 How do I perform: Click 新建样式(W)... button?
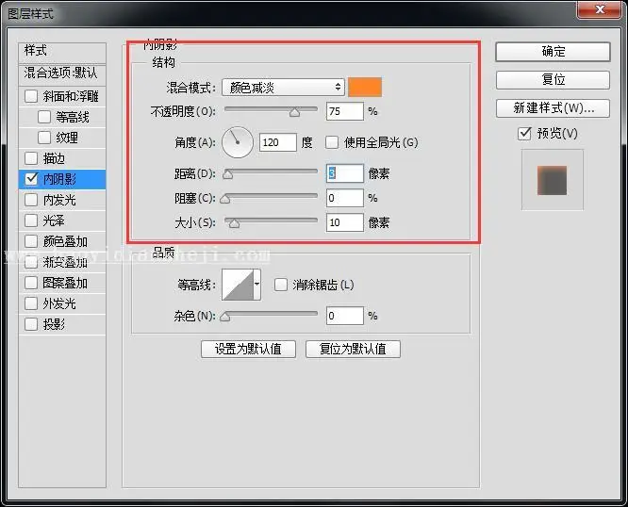pyautogui.click(x=553, y=108)
